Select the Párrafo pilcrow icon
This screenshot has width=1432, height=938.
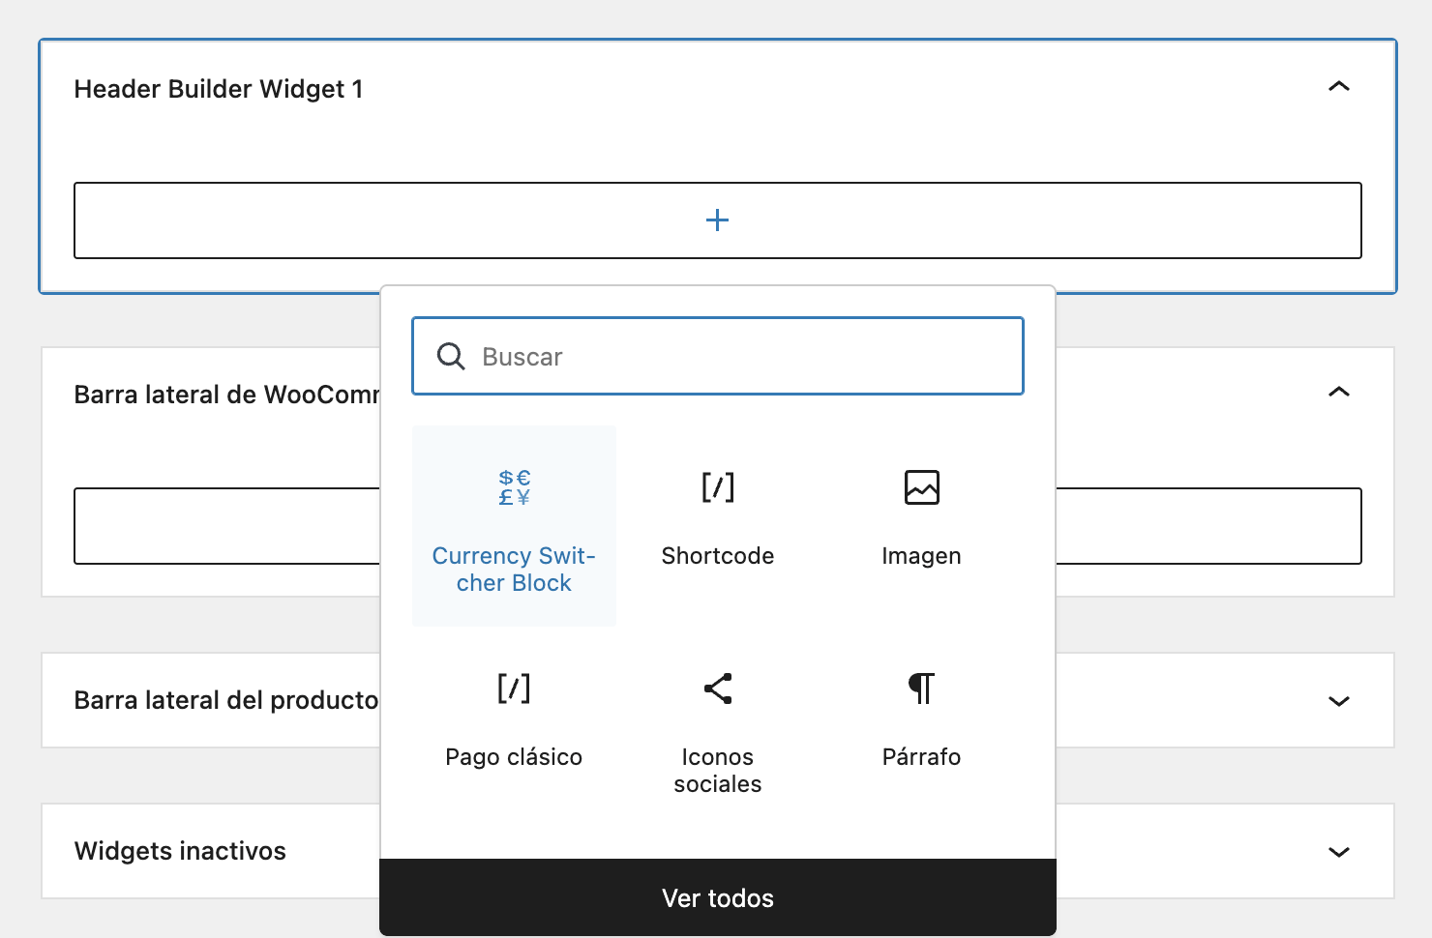(x=921, y=689)
